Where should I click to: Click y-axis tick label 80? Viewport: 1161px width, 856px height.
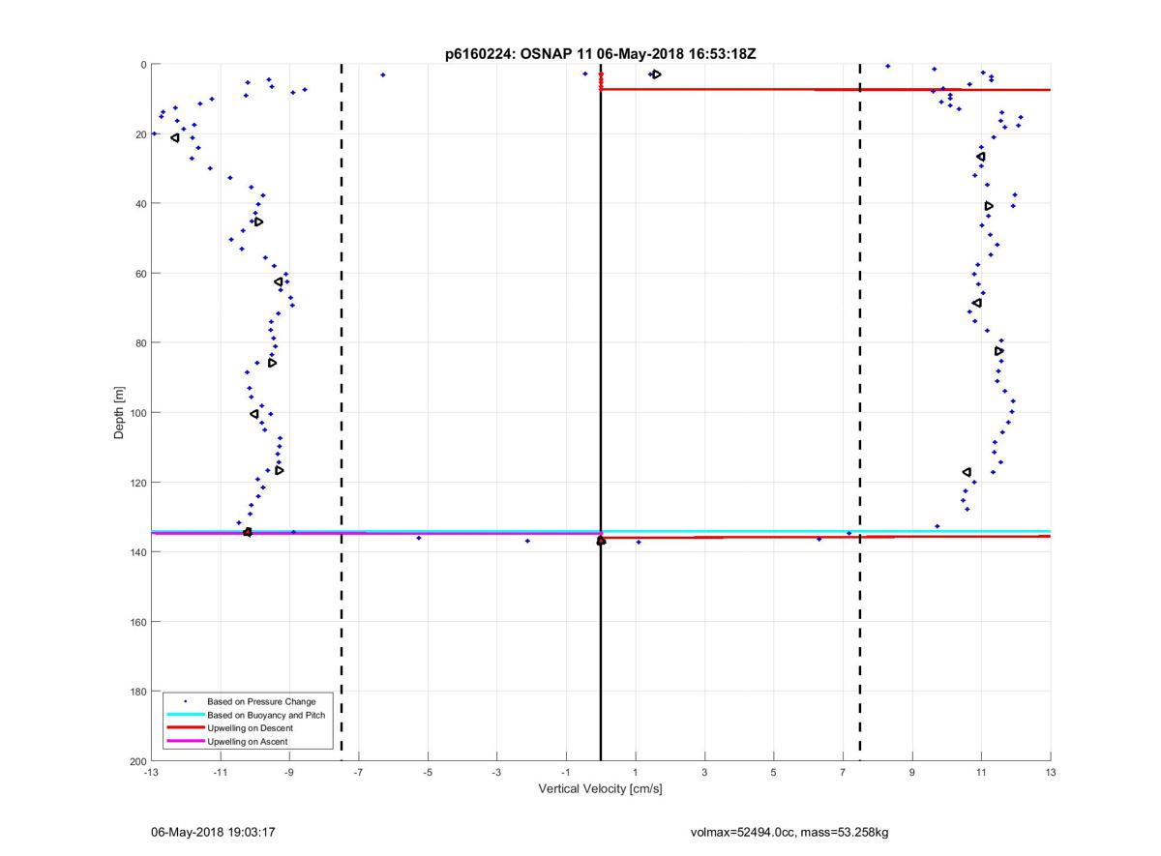click(140, 343)
